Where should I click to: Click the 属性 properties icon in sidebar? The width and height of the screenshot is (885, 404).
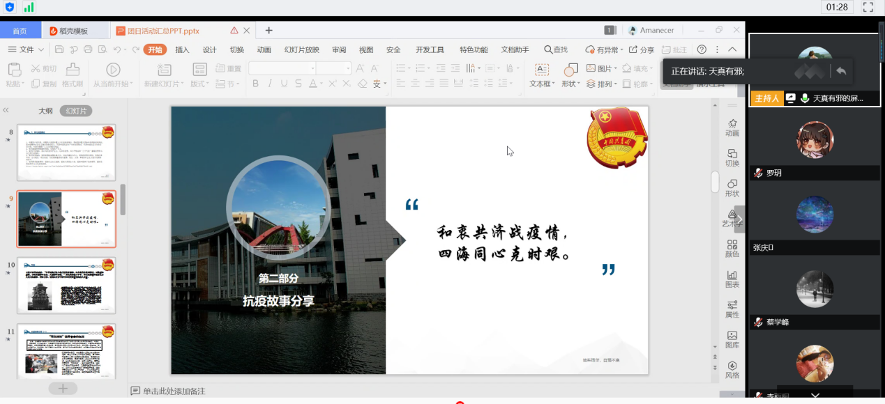[732, 309]
